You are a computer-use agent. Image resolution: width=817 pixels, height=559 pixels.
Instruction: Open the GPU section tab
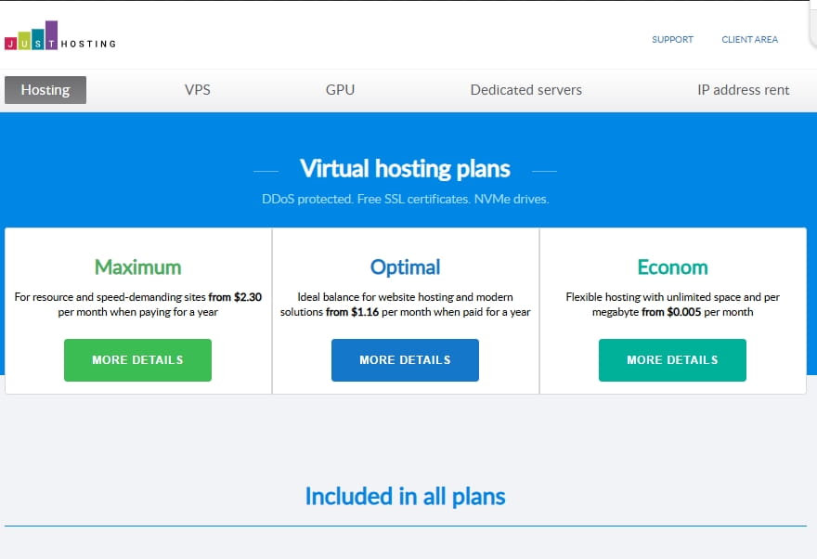340,90
